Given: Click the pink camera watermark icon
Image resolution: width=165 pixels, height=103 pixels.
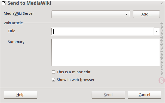Looking at the screenshot, I should pyautogui.click(x=162, y=81).
